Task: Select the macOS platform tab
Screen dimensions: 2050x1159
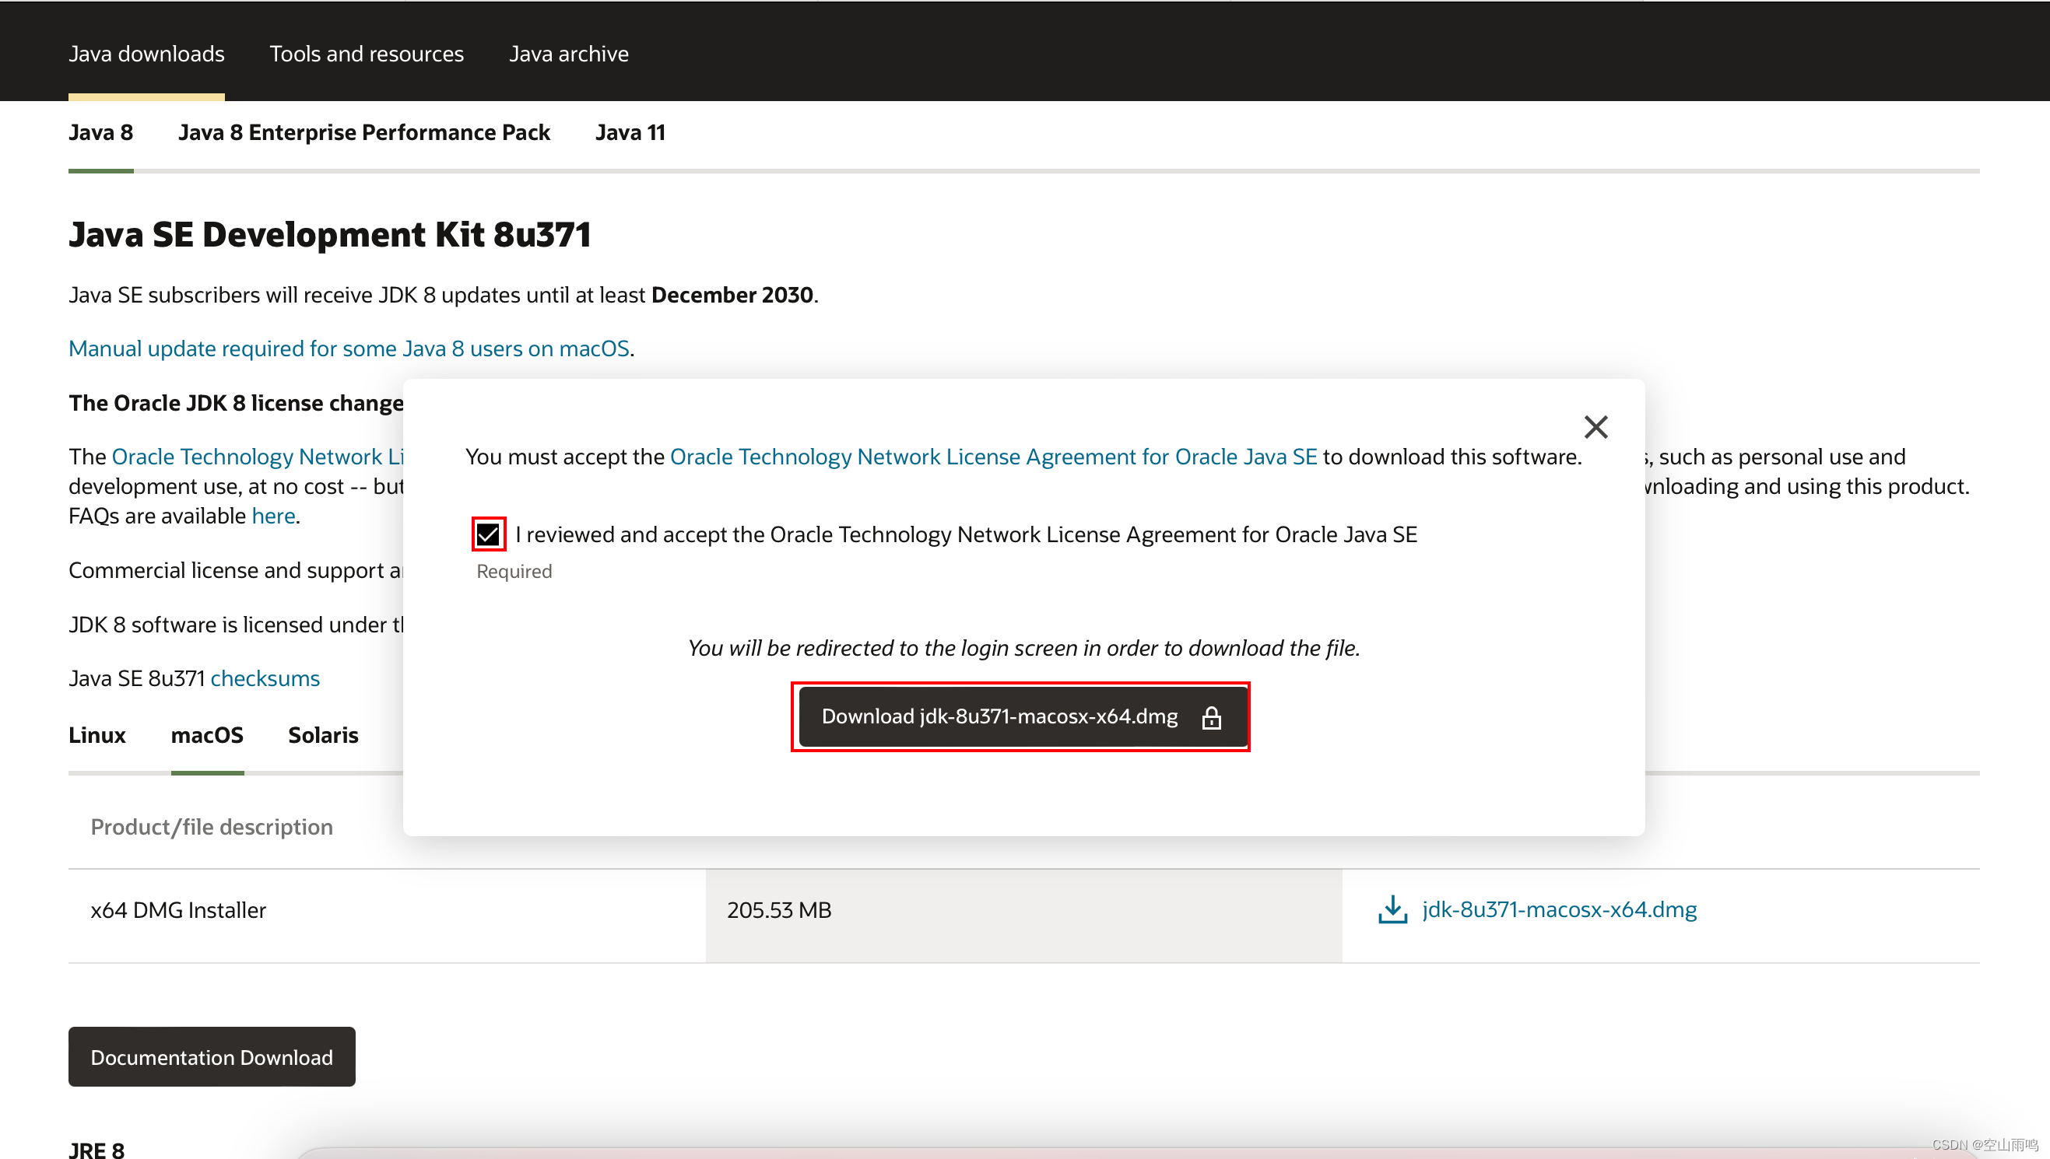Action: (207, 734)
